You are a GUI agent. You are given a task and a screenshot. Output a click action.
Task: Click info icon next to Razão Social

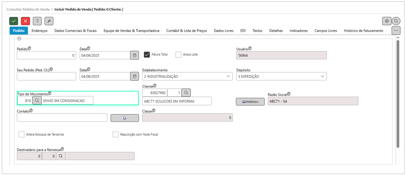tap(289, 94)
